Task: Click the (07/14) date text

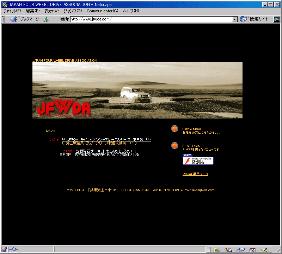Action: pyautogui.click(x=54, y=140)
